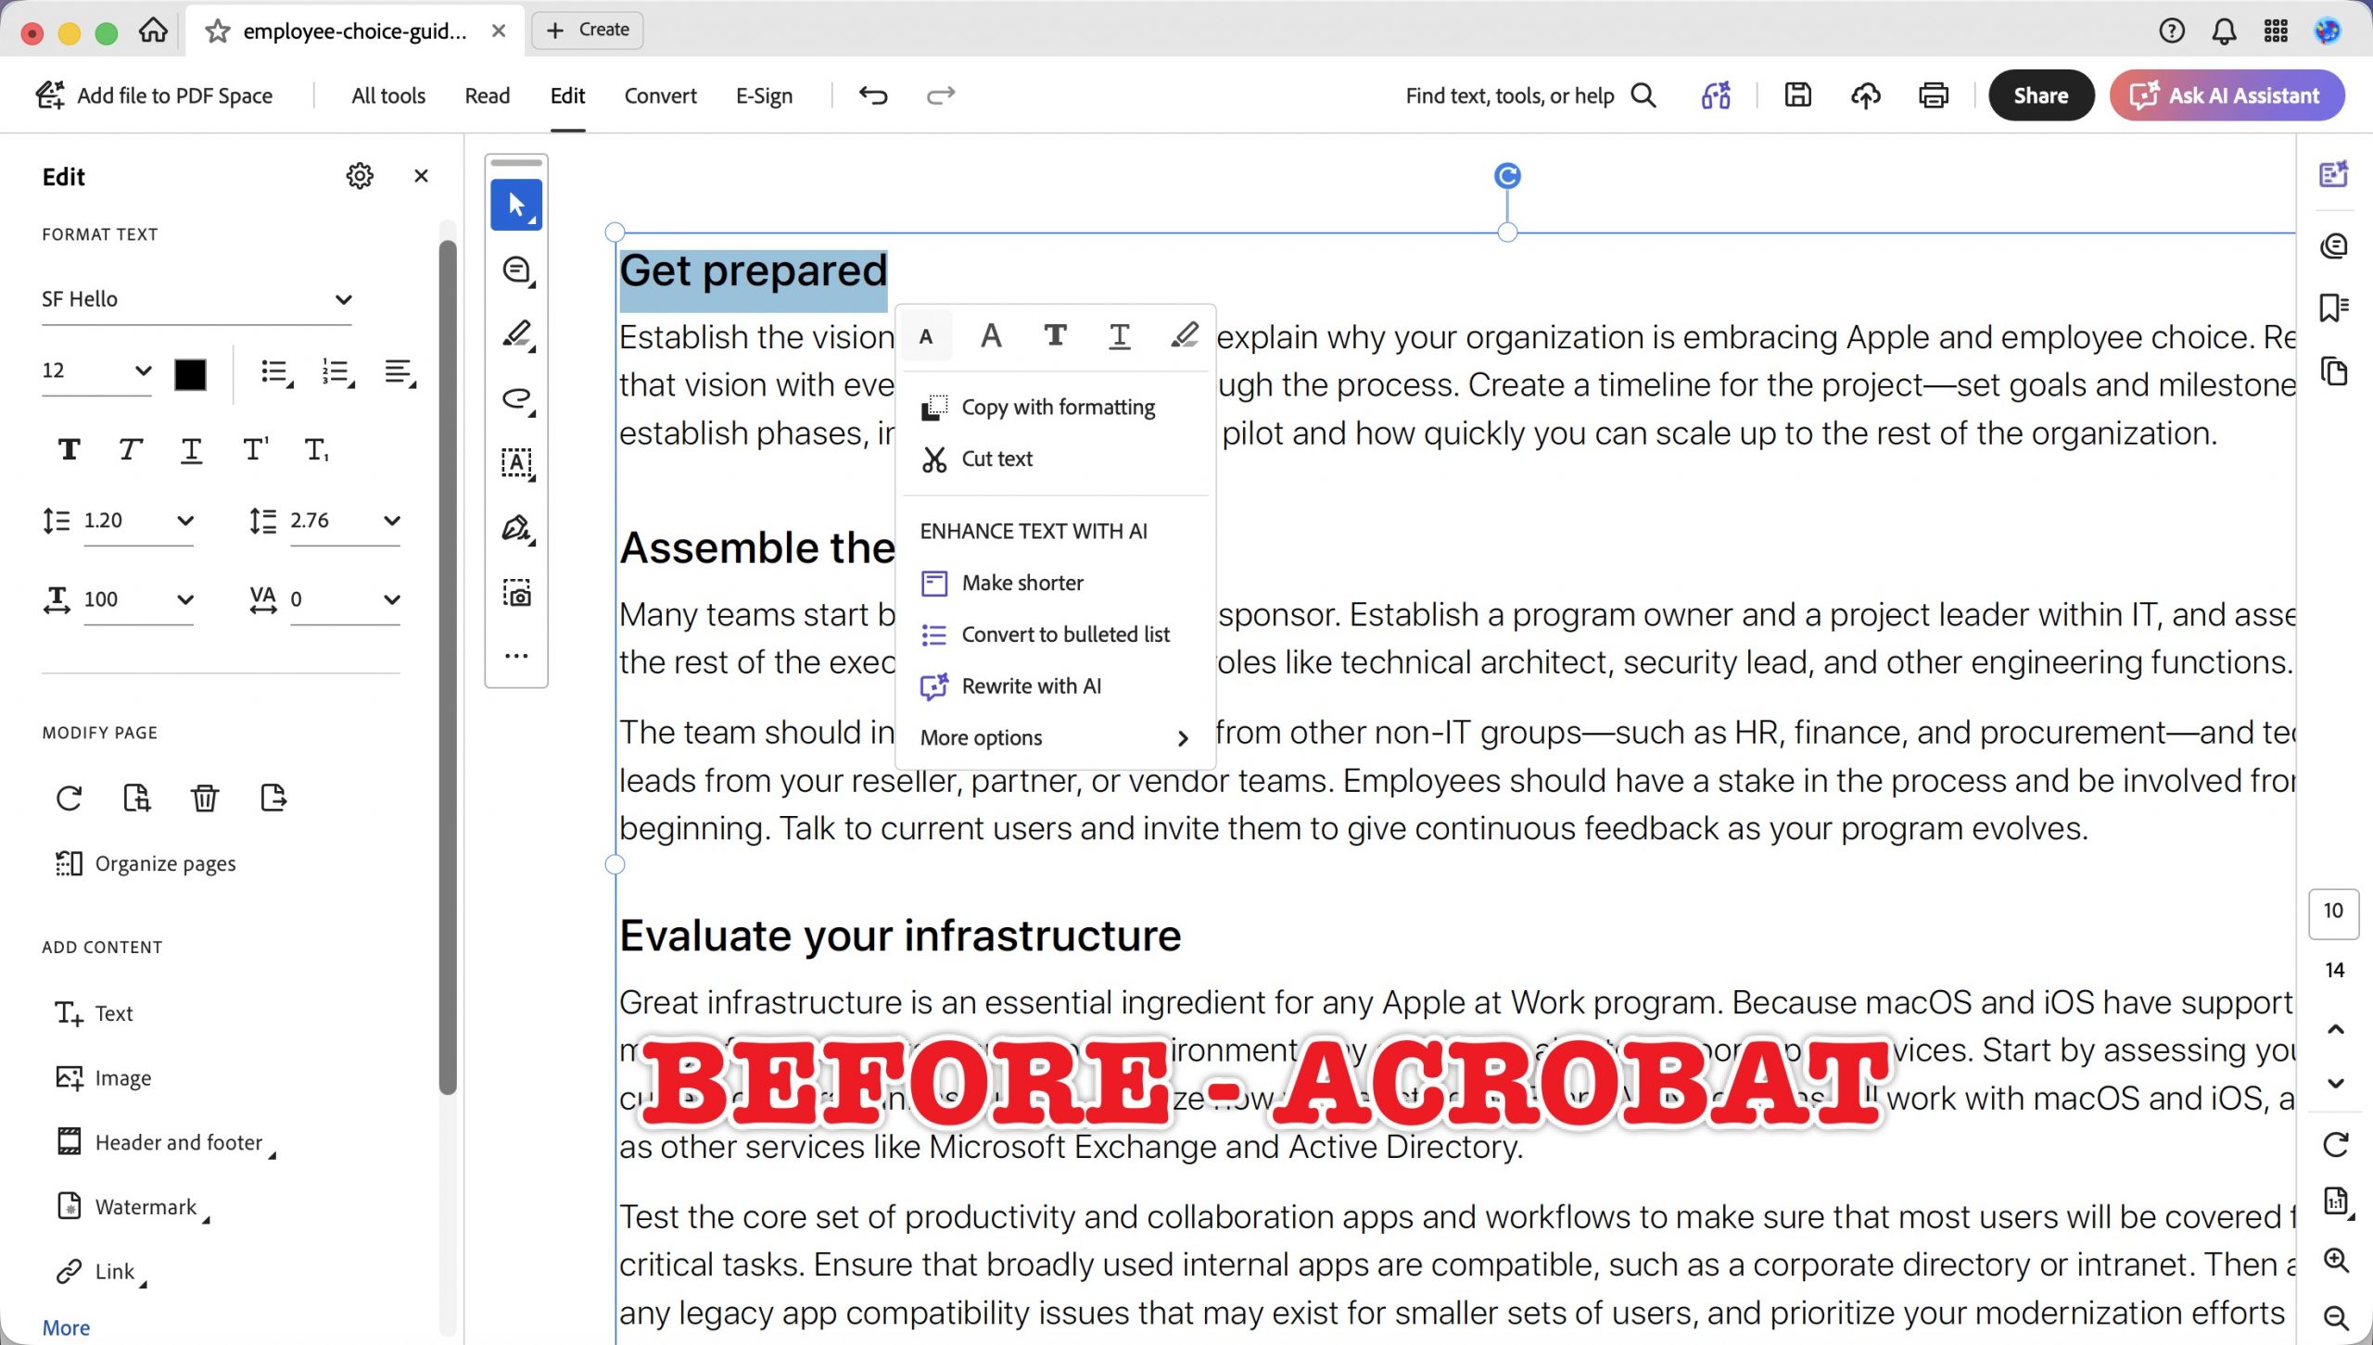Open the SF Hello font dropdown
The width and height of the screenshot is (2373, 1345).
(197, 299)
